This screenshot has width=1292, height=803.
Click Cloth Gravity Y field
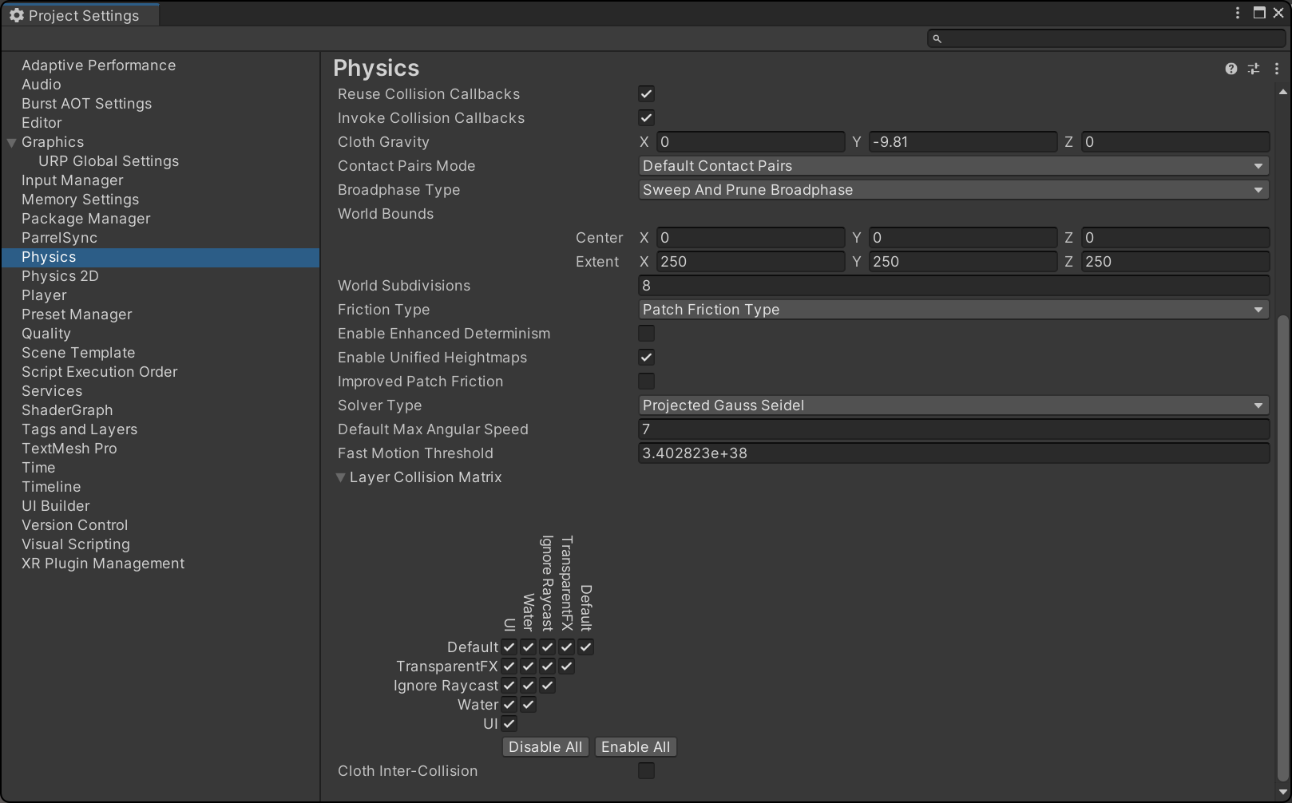point(963,142)
